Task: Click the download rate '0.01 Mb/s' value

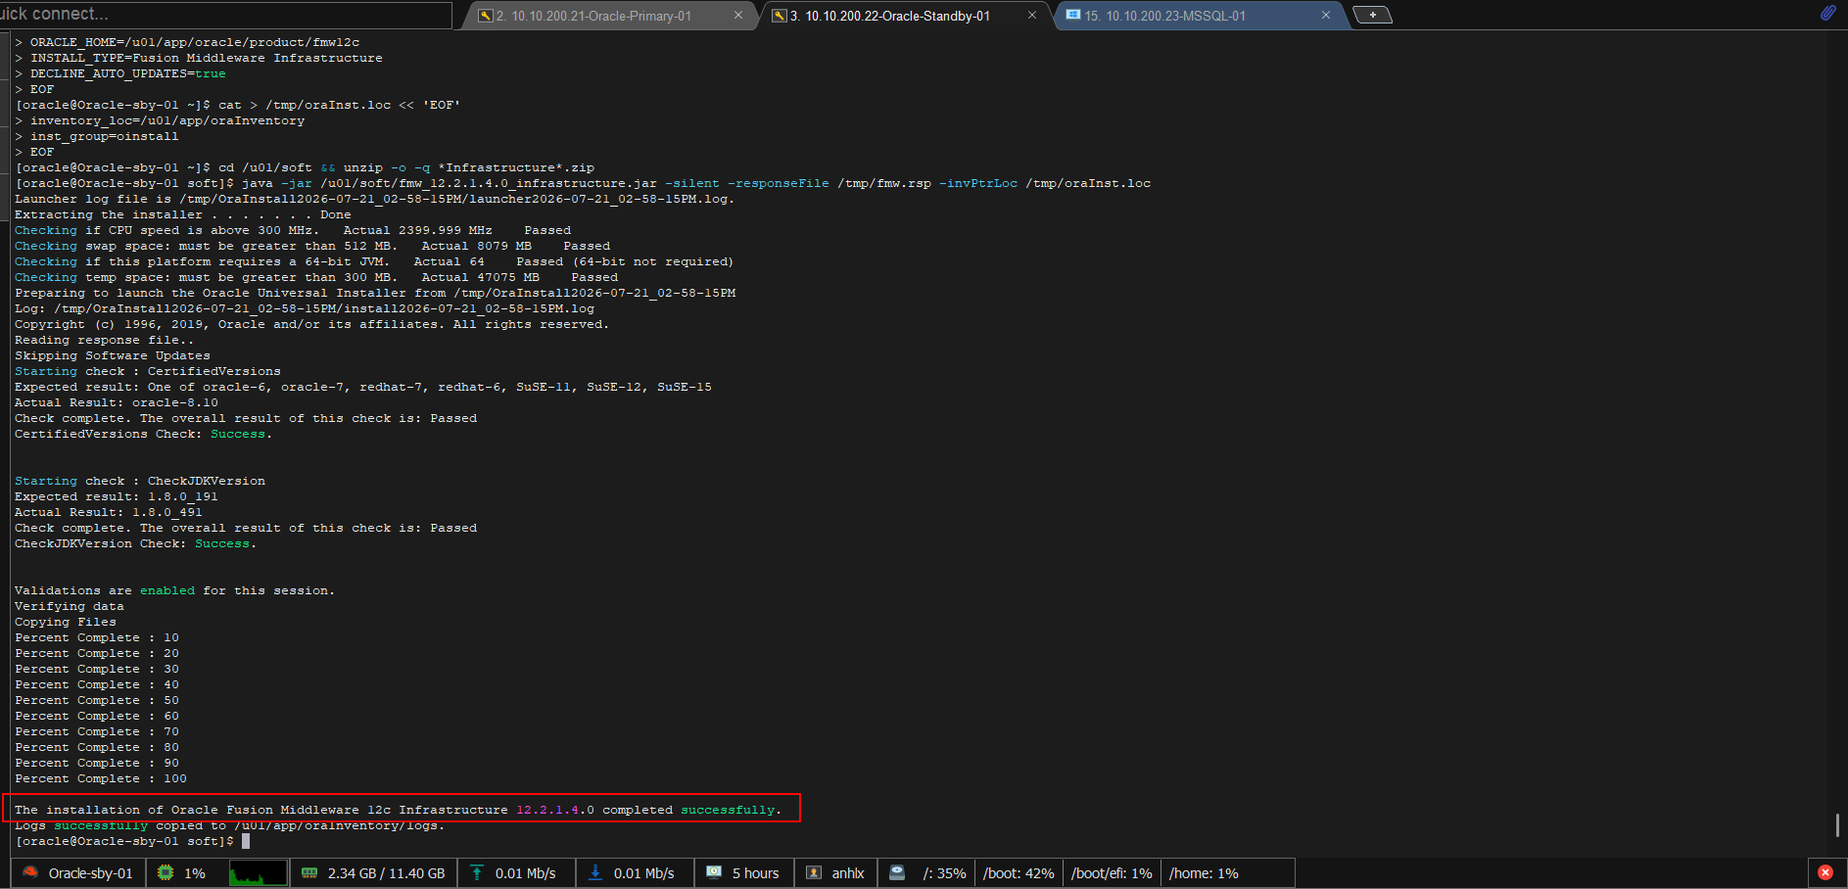Action: 643,873
